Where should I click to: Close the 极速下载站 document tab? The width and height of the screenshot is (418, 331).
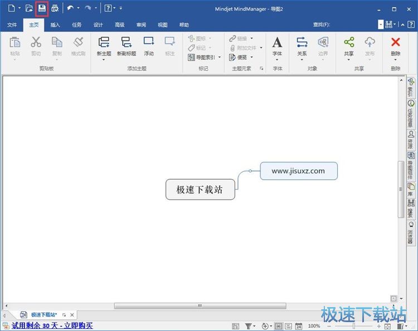(x=72, y=315)
